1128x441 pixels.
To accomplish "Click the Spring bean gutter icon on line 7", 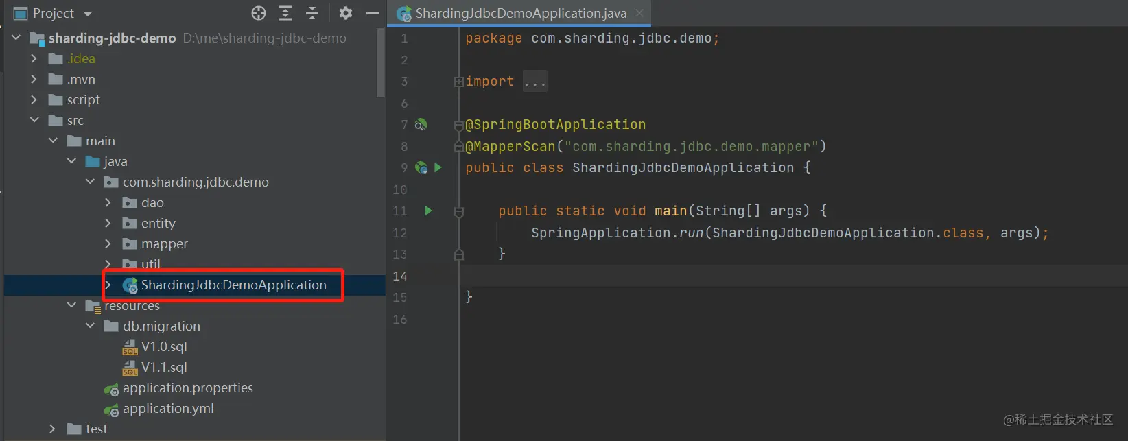I will coord(421,124).
